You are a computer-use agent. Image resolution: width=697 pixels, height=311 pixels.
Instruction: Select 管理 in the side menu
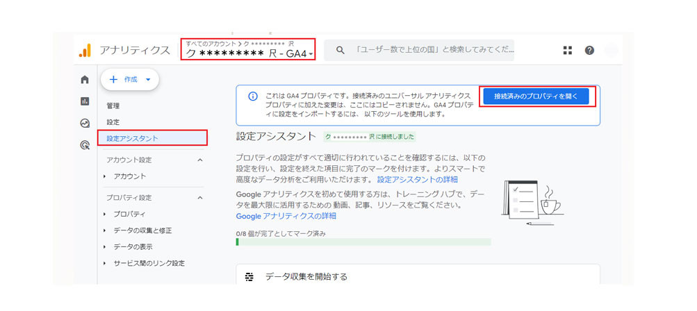click(x=113, y=106)
